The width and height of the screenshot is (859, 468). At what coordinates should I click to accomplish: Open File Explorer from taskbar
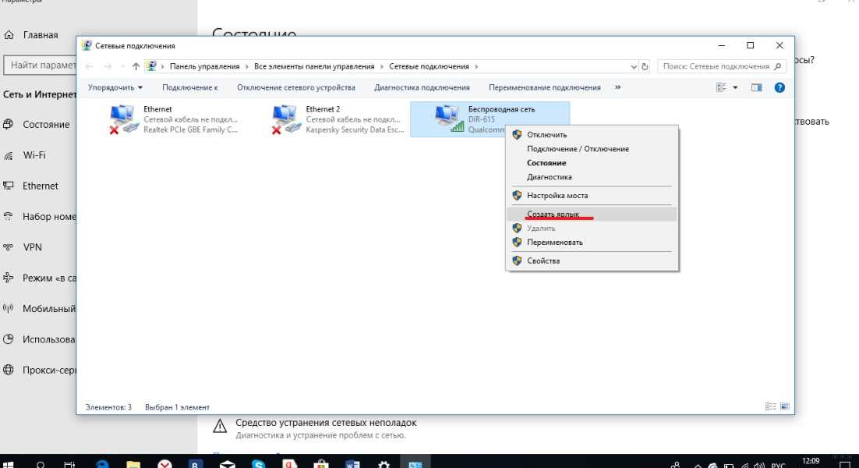point(133,464)
